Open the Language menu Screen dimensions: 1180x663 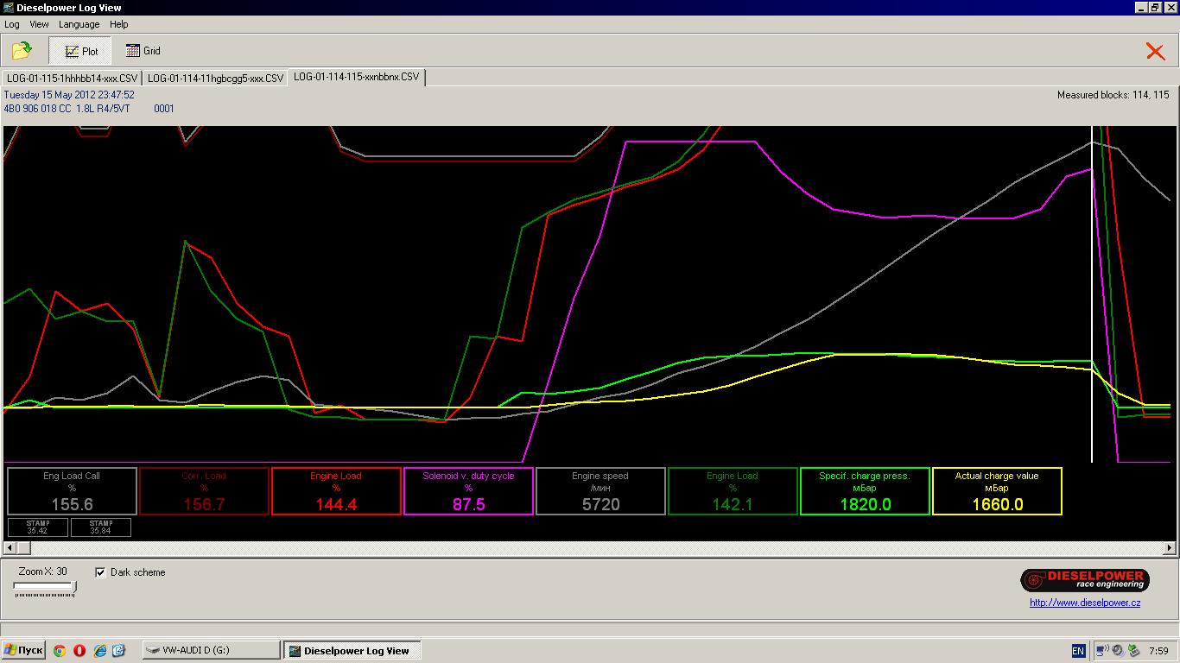coord(79,24)
